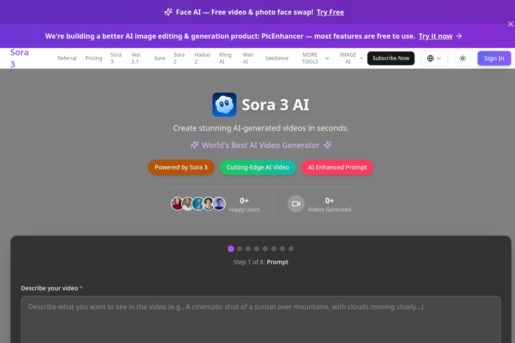This screenshot has width=515, height=343.
Task: Open Wan AI from the navbar
Action: [248, 58]
